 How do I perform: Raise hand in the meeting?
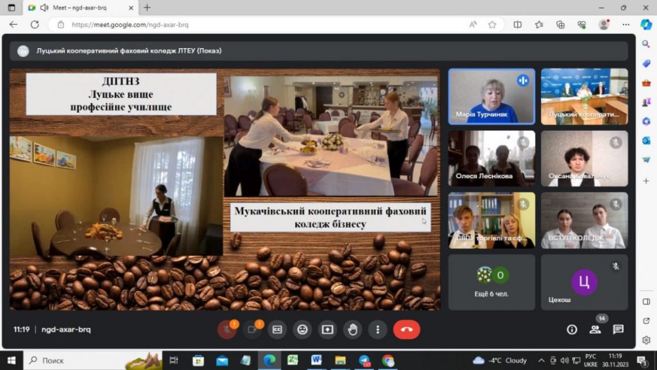coord(352,330)
